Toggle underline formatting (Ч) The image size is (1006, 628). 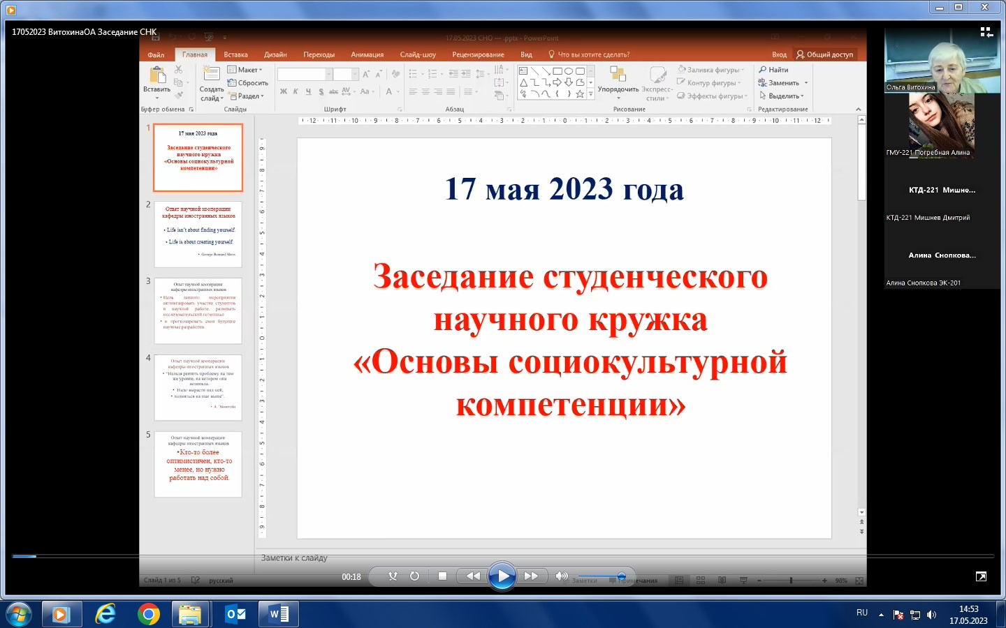coord(308,91)
